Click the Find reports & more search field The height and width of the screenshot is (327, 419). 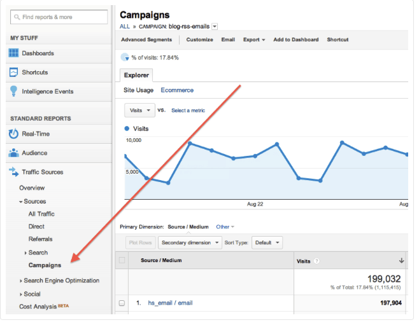[59, 17]
